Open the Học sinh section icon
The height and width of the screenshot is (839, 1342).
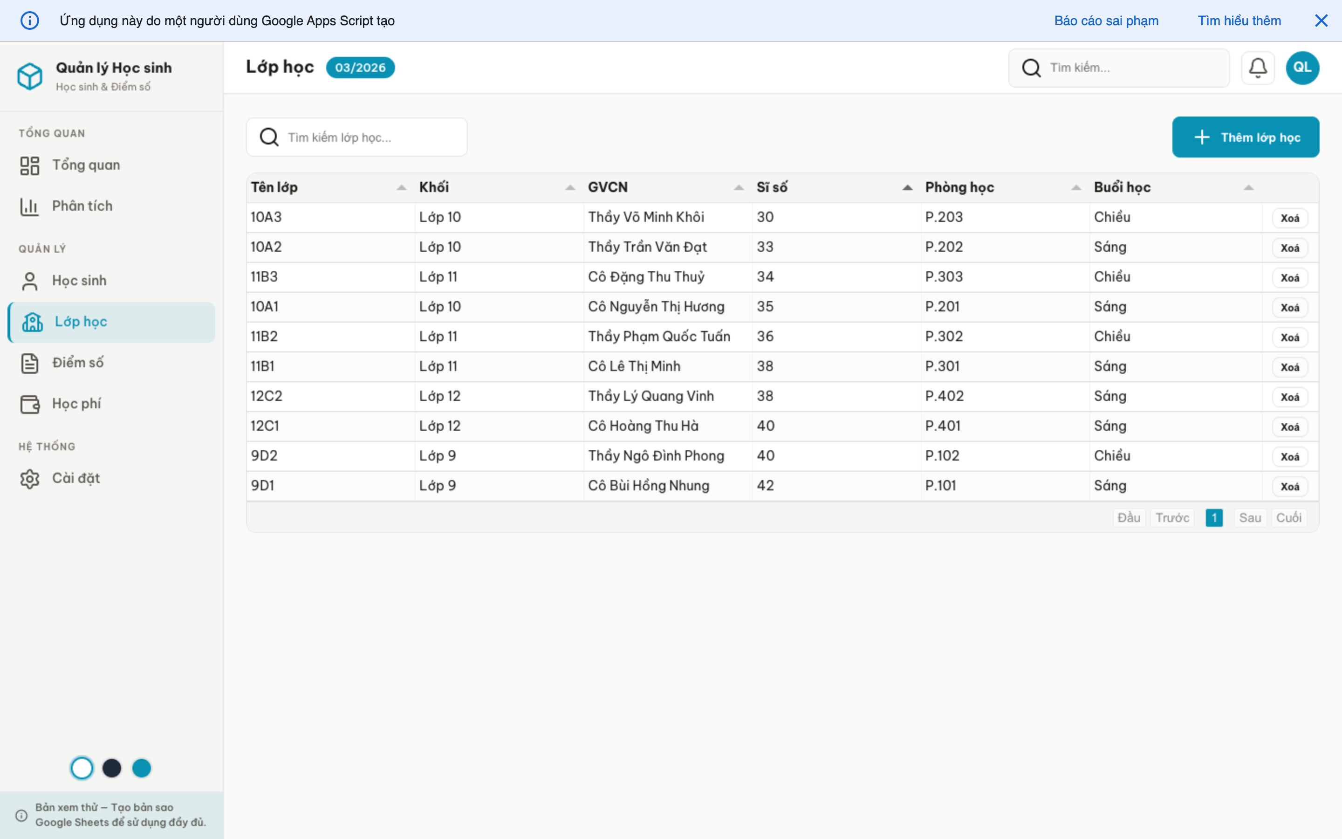(x=29, y=280)
